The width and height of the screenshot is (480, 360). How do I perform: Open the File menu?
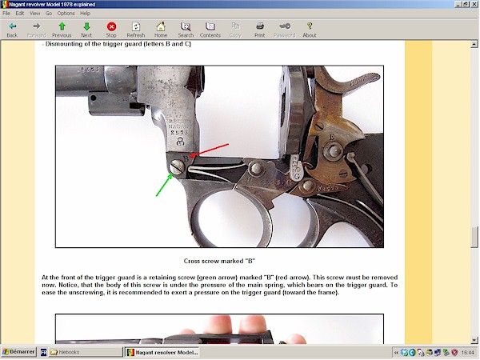click(x=6, y=13)
